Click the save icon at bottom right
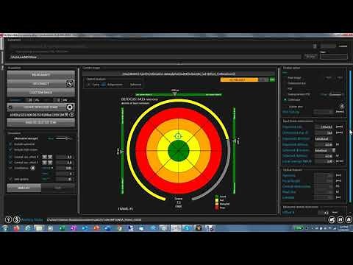This screenshot has height=265, width=353. [x=340, y=219]
